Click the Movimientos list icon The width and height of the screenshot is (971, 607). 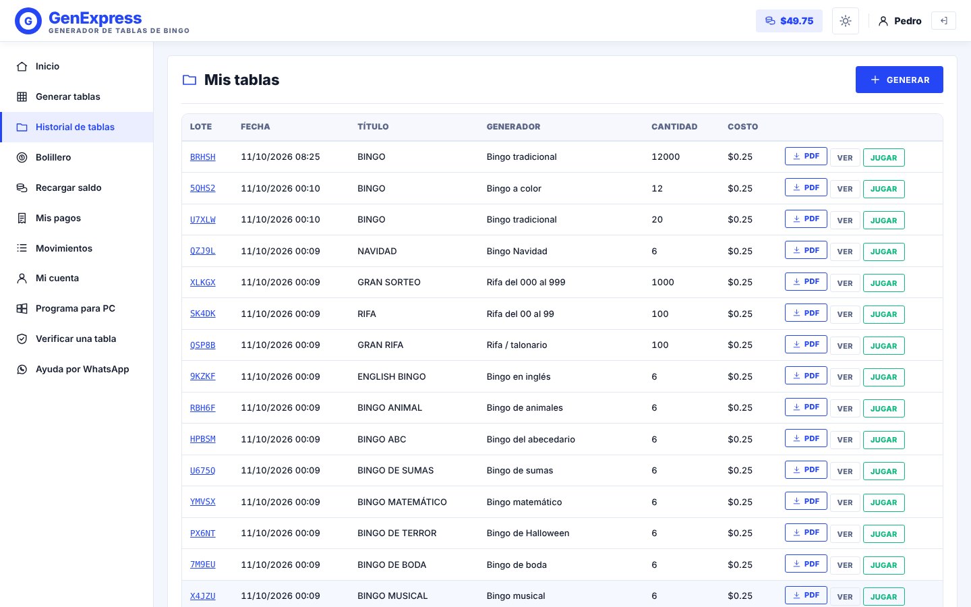coord(22,248)
